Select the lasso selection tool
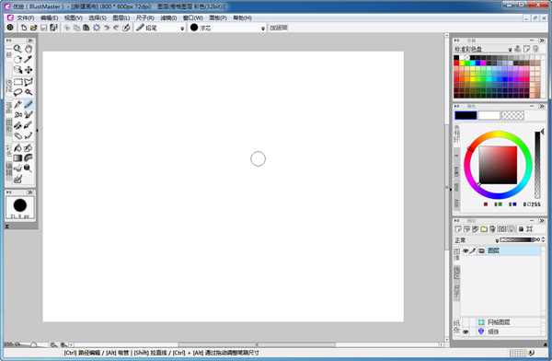The image size is (552, 361). (x=17, y=92)
